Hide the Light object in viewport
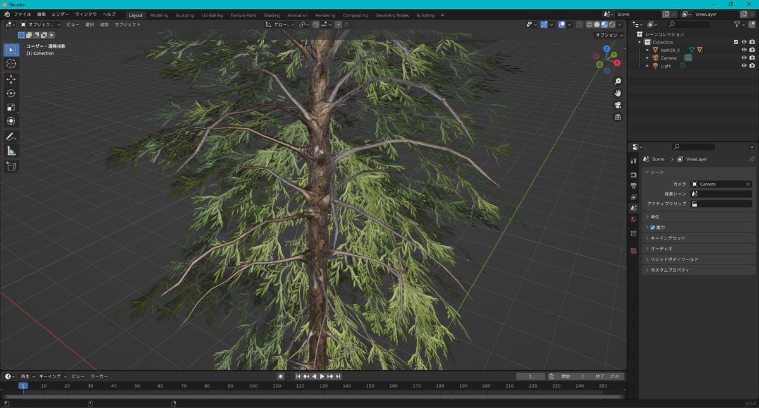The height and width of the screenshot is (408, 759). click(744, 66)
